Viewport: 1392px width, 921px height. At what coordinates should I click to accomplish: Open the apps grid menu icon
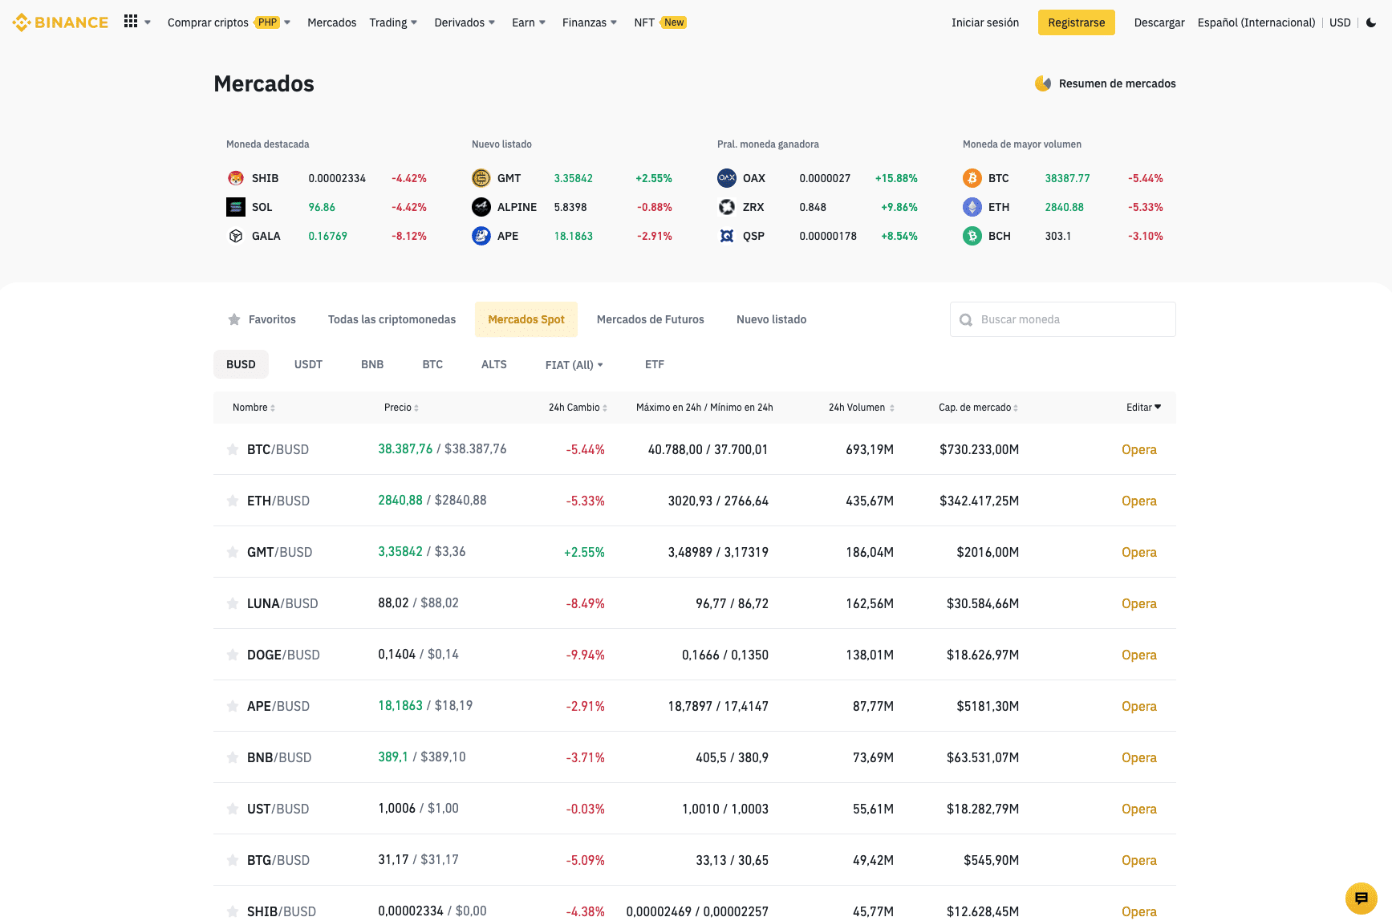point(131,22)
